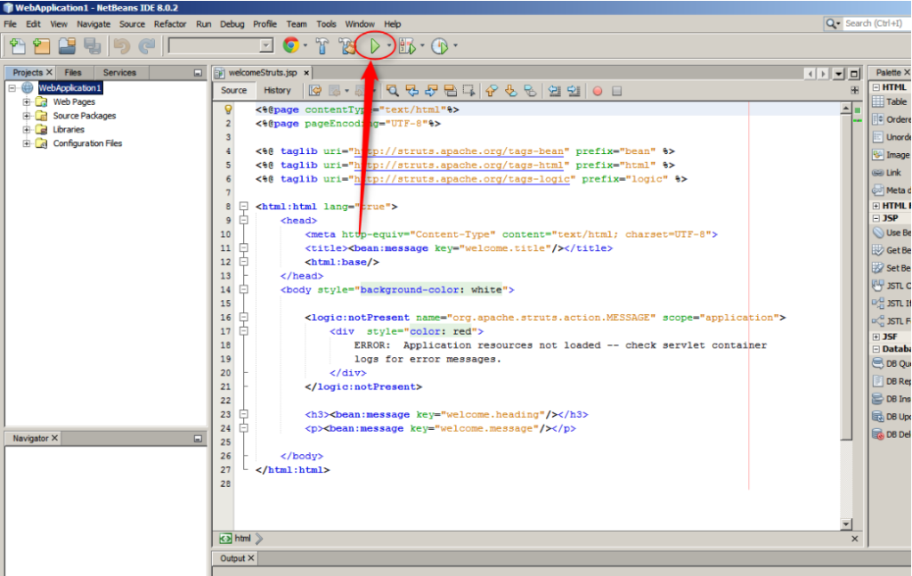Click the Find Previous Occurrence icon
The image size is (912, 576).
point(411,91)
